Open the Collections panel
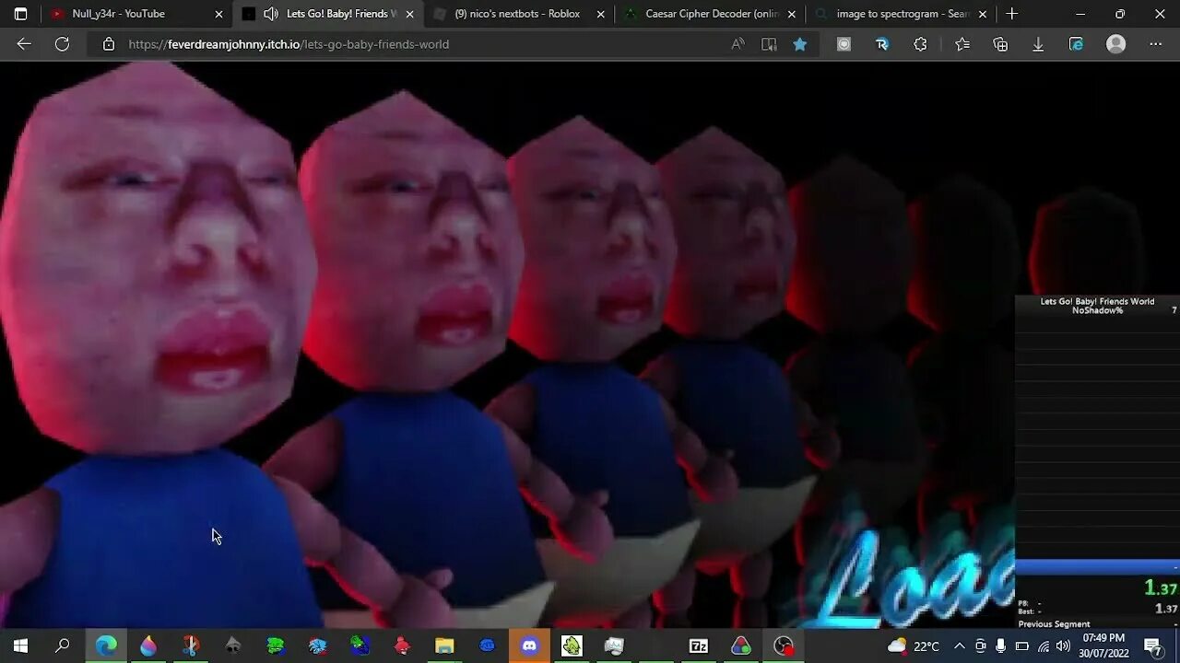This screenshot has height=663, width=1180. tap(1000, 44)
